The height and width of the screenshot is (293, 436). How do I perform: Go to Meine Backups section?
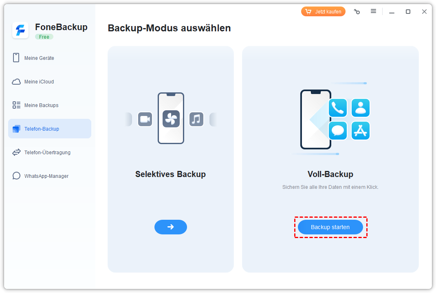click(x=41, y=105)
